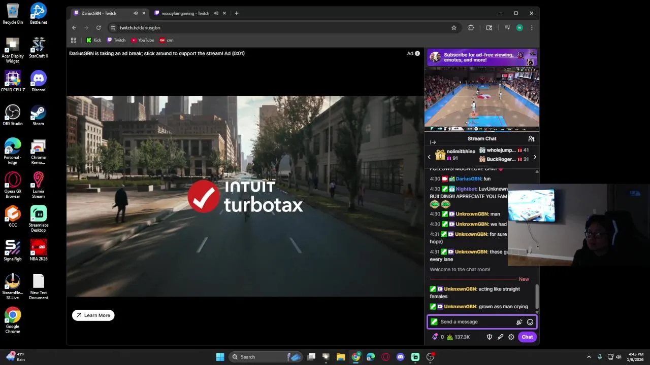Open the sword mod-tools icon under chat

coord(500,337)
